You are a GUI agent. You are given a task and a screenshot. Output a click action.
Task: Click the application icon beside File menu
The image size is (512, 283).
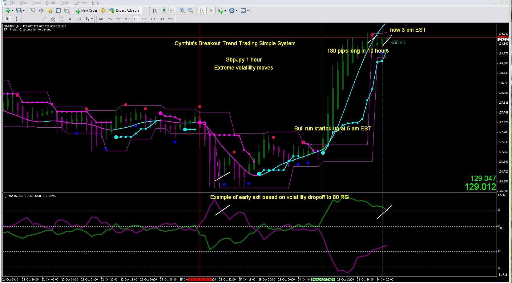point(5,2)
